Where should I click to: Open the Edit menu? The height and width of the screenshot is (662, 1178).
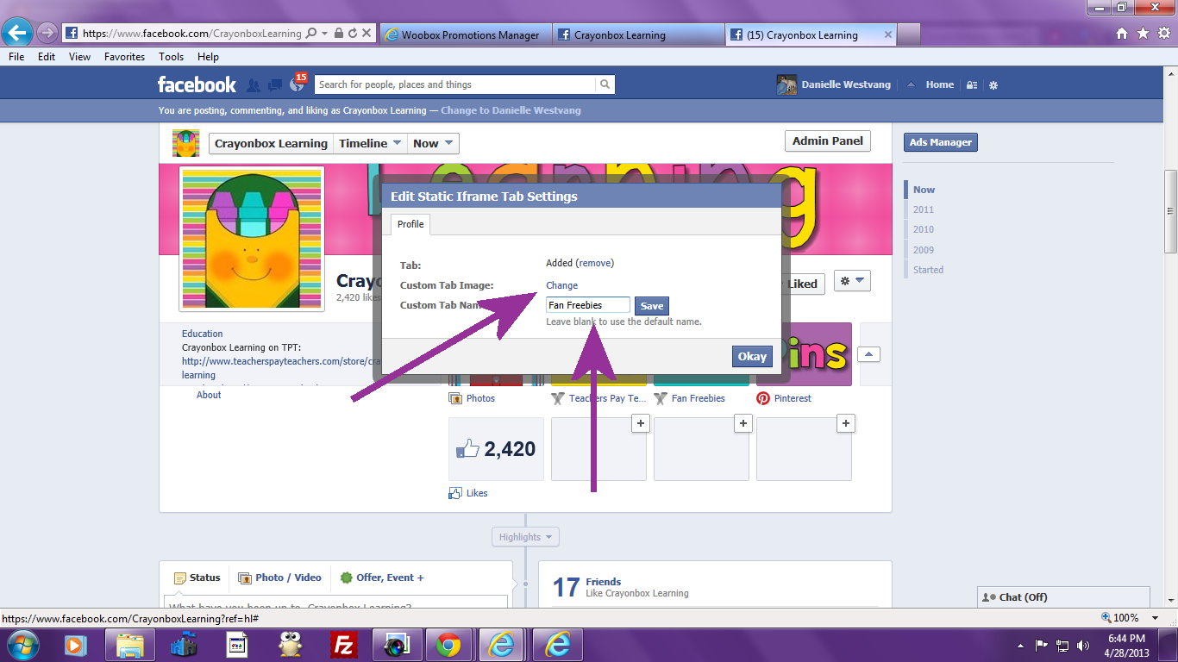tap(47, 57)
